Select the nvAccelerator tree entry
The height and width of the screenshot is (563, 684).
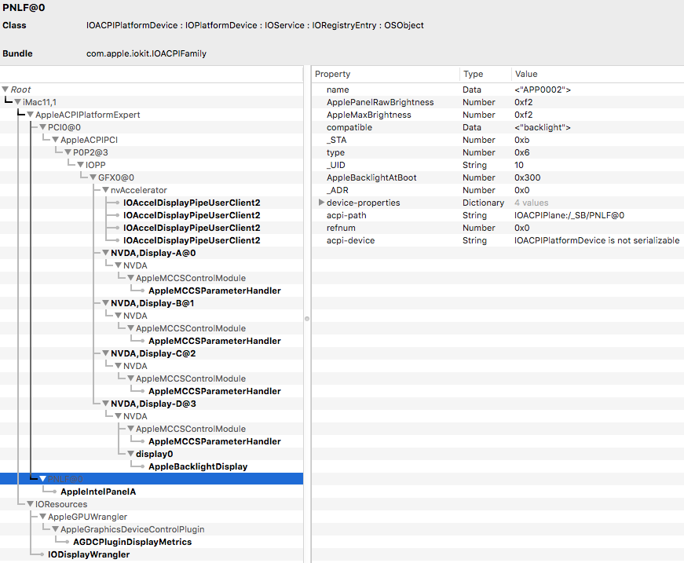139,190
